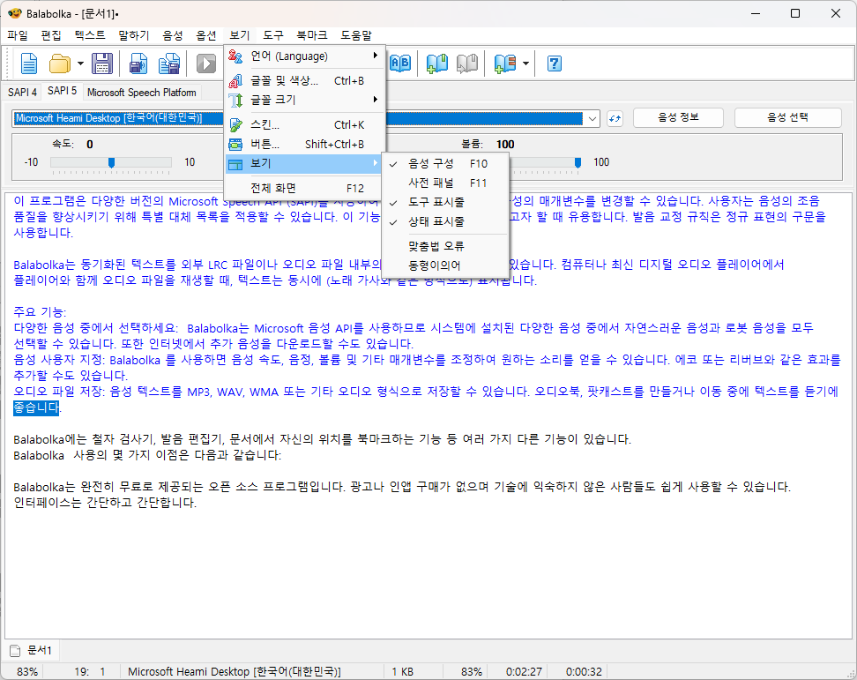Switch to Microsoft Speech Platform tab

click(x=142, y=93)
